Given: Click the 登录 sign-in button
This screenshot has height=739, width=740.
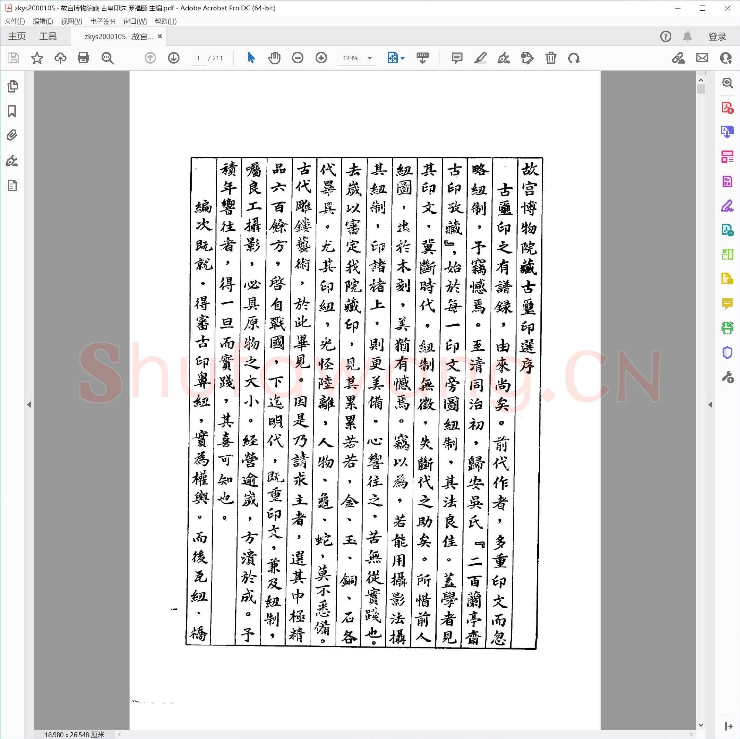Looking at the screenshot, I should (717, 36).
